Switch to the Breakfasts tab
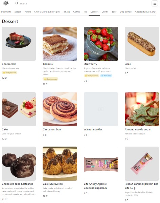Viewport: 160px width, 203px height. (6, 11)
